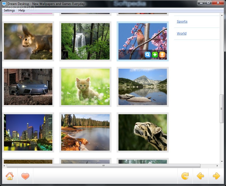Select the forest waterfall wallpaper thumbnail
Screen dimensions: 226x186
pyautogui.click(x=85, y=41)
